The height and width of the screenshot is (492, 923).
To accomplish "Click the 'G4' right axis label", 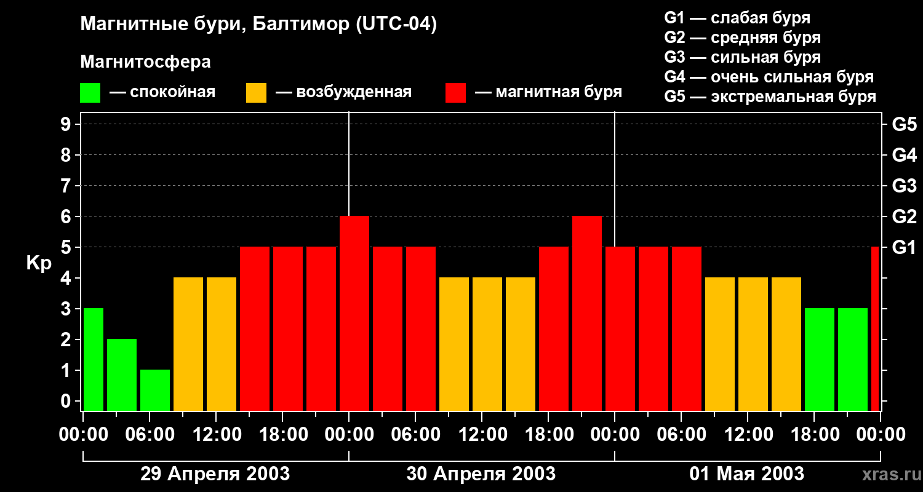I will [904, 155].
